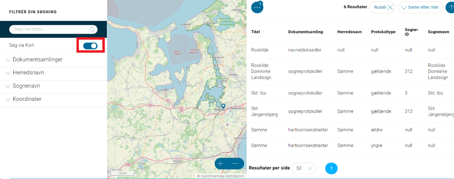Image resolution: width=454 pixels, height=179 pixels.
Task: Open the Skt. Ibs result row
Action: 350,93
